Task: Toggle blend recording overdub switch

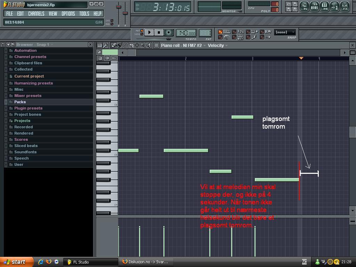Action: pyautogui.click(x=248, y=32)
